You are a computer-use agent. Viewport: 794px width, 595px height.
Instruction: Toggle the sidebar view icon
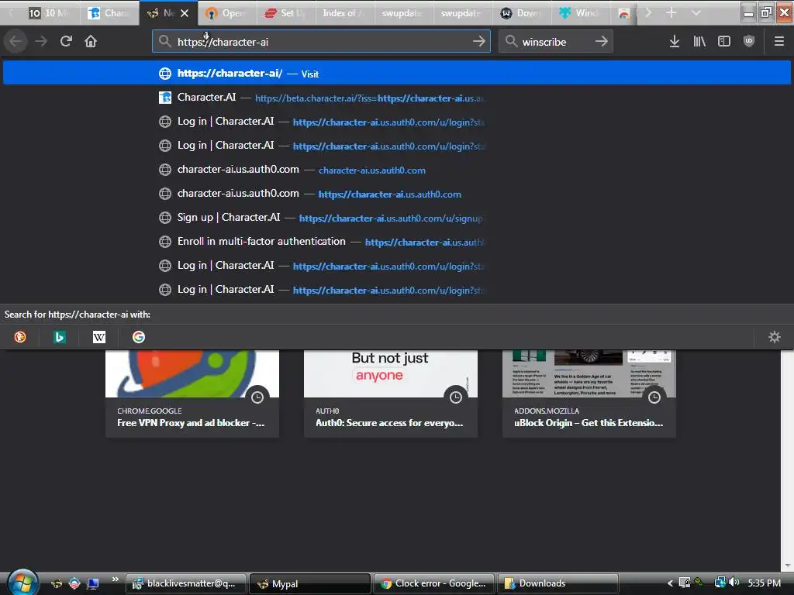click(x=724, y=42)
